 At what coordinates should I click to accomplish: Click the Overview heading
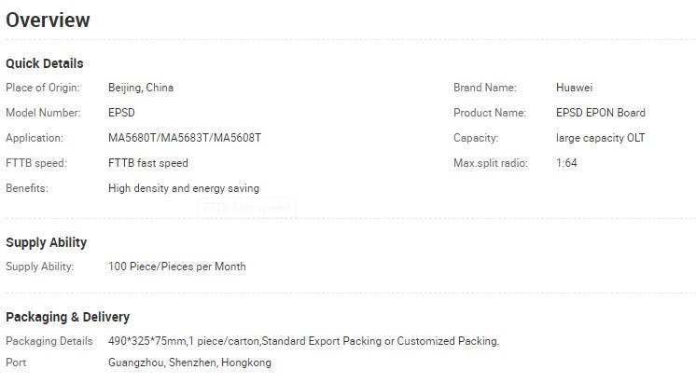point(48,21)
